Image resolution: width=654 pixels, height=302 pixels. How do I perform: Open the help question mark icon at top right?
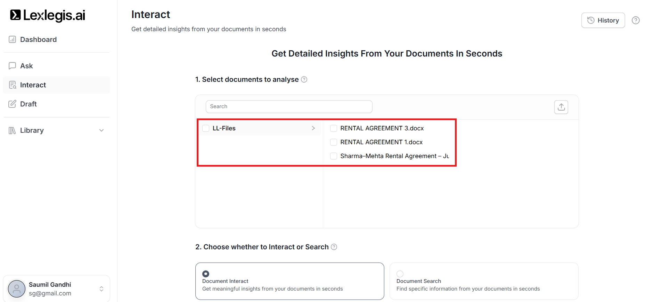(x=635, y=20)
